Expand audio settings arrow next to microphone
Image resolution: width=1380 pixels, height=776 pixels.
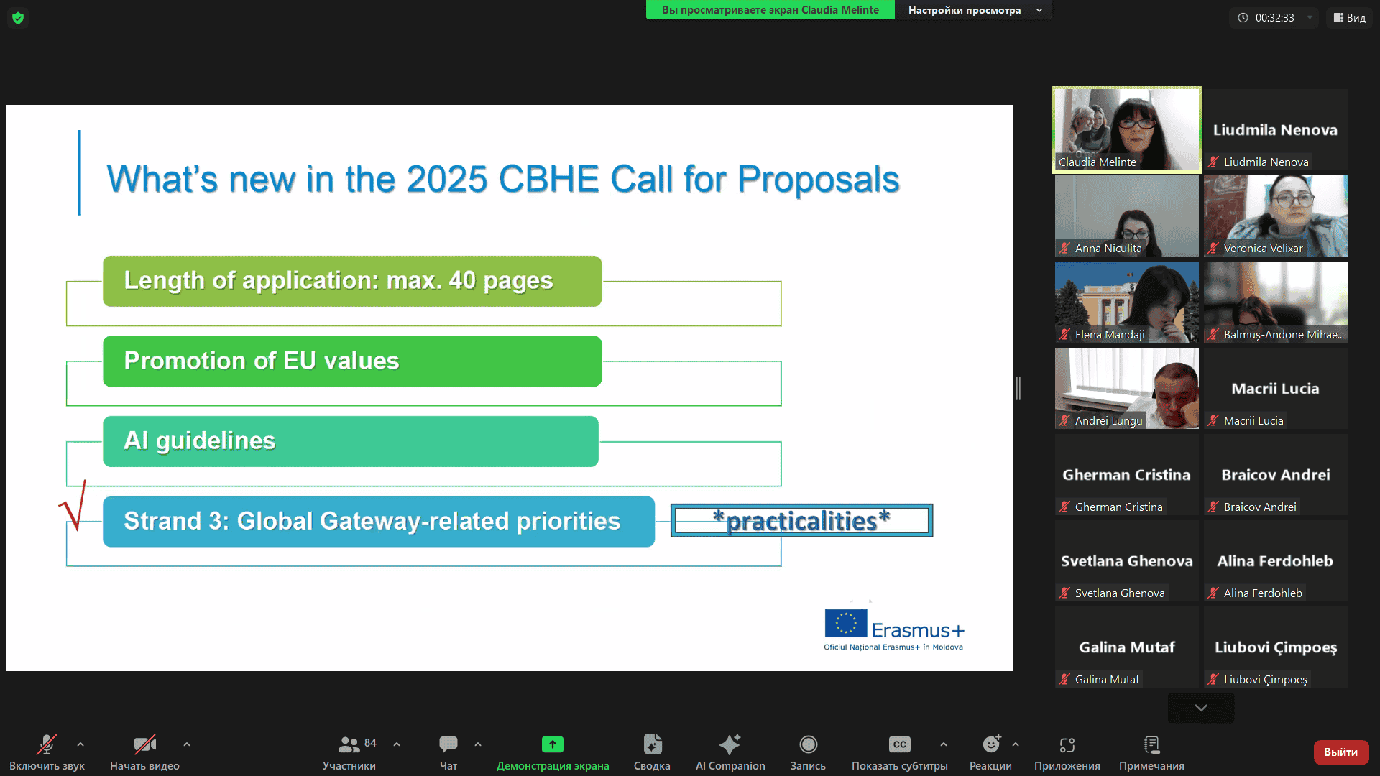coord(80,744)
